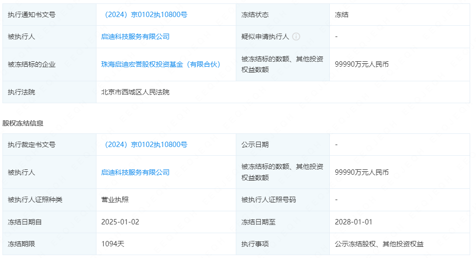Open 启迪科技服务有限公司 link beside 疑似申请执行人
Image resolution: width=476 pixels, height=258 pixels.
click(x=135, y=37)
